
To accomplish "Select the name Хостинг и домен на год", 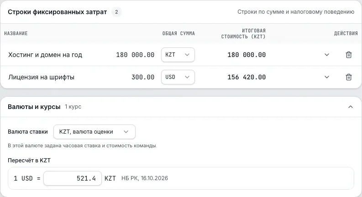I will pyautogui.click(x=45, y=55).
